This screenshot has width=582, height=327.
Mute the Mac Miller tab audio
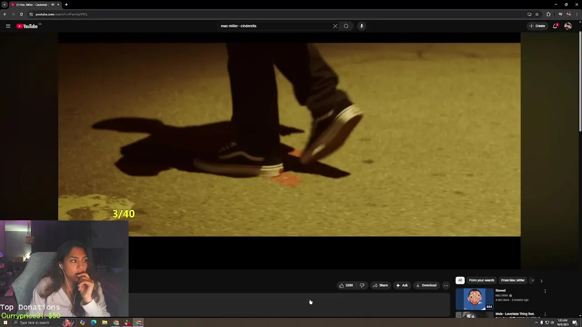[52, 5]
